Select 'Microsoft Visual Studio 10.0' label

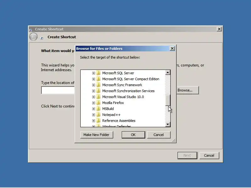tap(123, 97)
